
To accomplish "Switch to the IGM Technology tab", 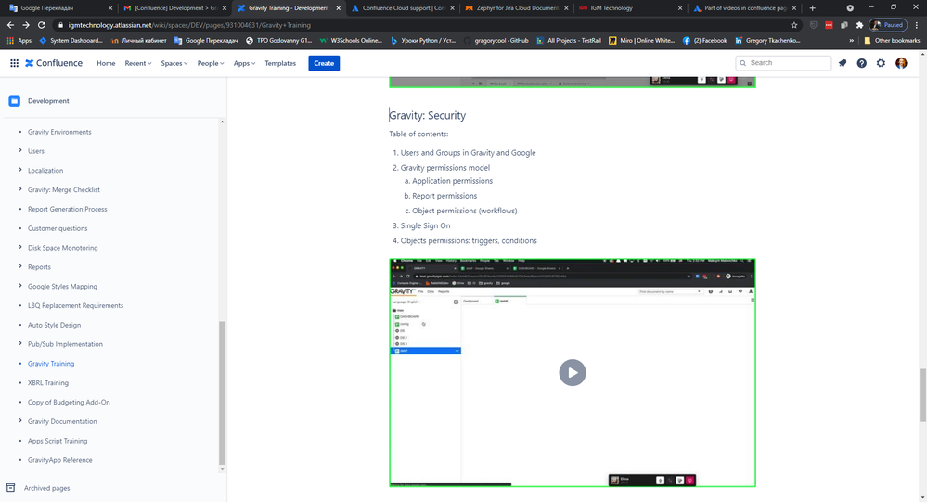I will point(629,8).
